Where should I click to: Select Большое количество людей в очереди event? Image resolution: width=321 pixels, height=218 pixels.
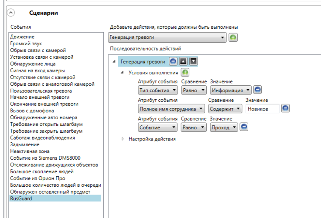pos(55,185)
